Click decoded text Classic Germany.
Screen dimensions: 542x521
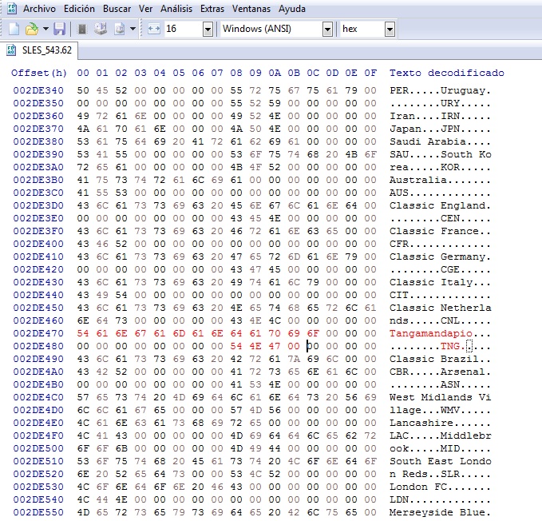coord(437,257)
